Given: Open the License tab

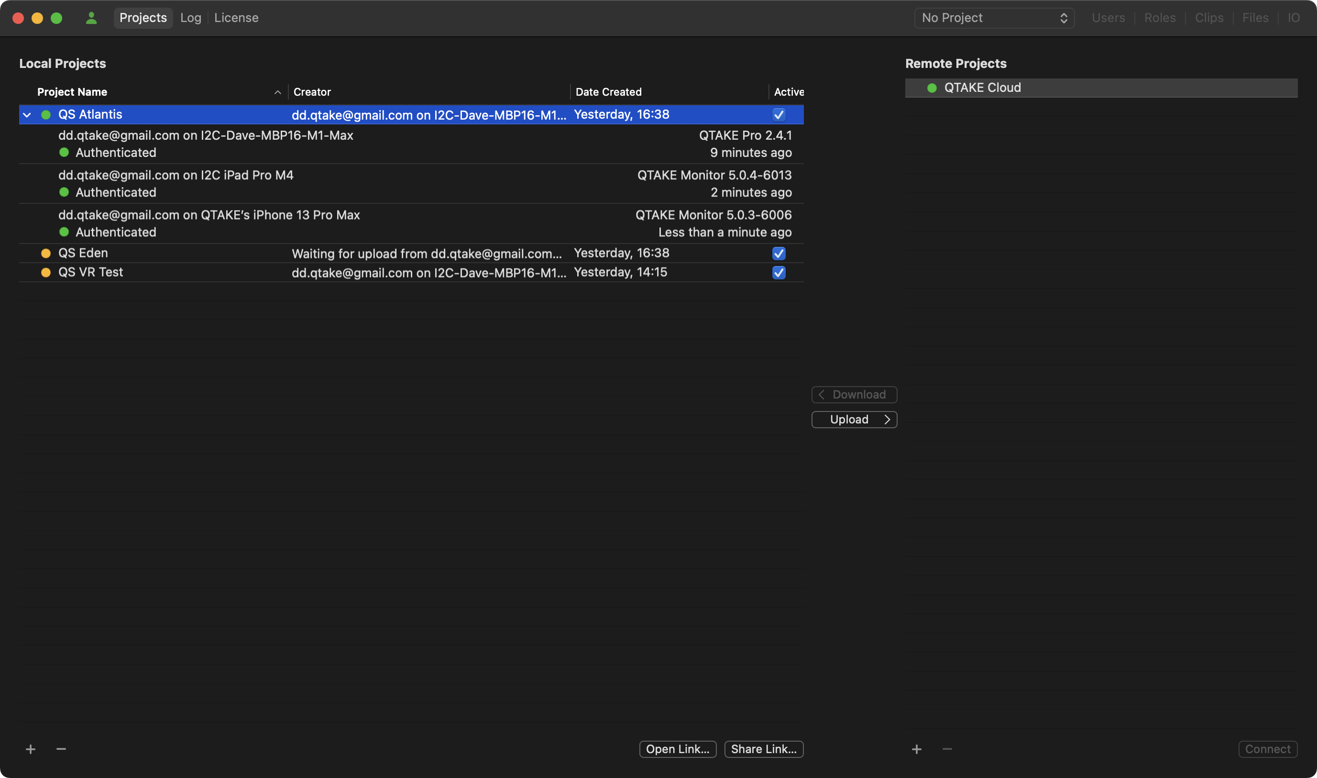Looking at the screenshot, I should point(236,18).
